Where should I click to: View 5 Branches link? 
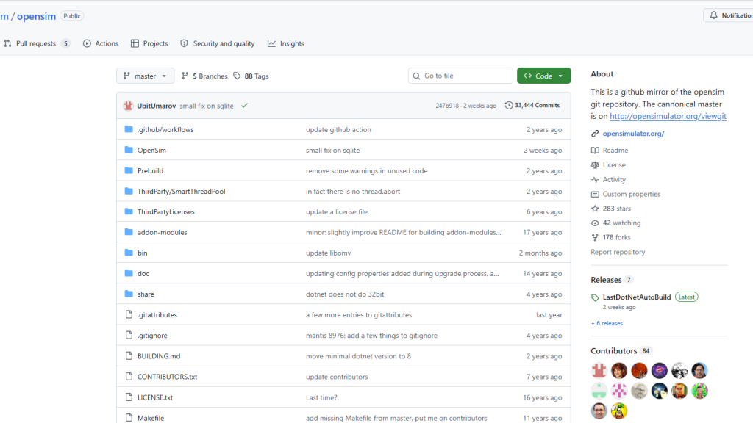204,76
